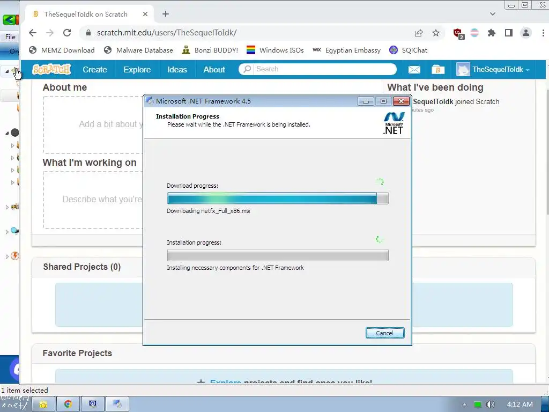Screen dimensions: 549x412
Task: Collapse the dark circle tree node in Explorer
Action: tap(7, 133)
